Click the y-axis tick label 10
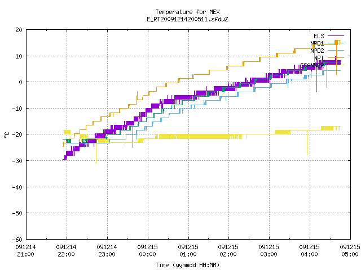This screenshot has width=361, height=270. (x=19, y=56)
